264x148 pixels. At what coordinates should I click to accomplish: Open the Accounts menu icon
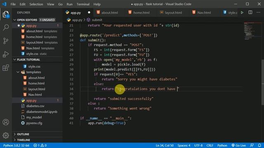(6, 122)
